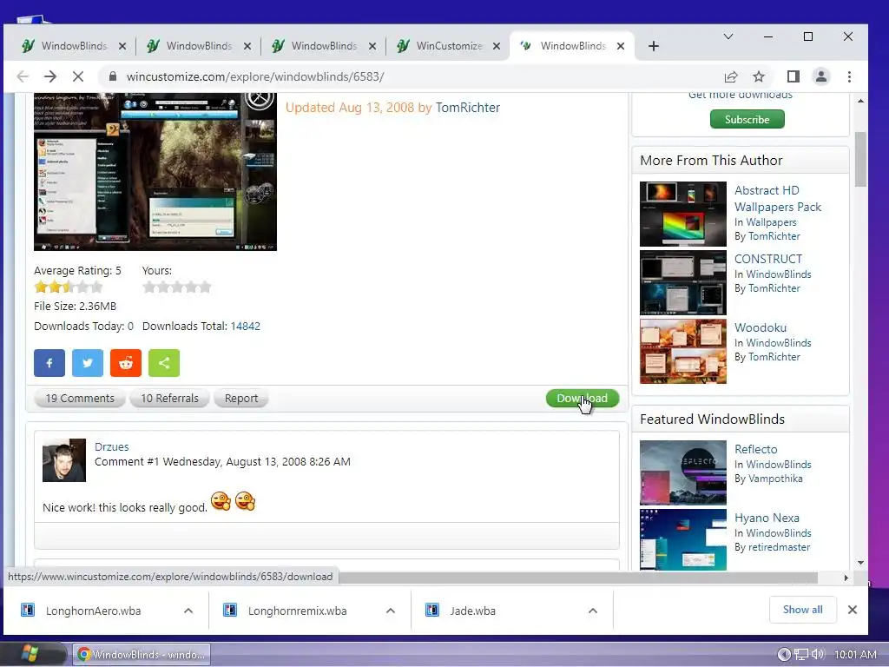The width and height of the screenshot is (889, 667).
Task: Open Abstract HD Wallpapers Pack link
Action: tap(777, 199)
